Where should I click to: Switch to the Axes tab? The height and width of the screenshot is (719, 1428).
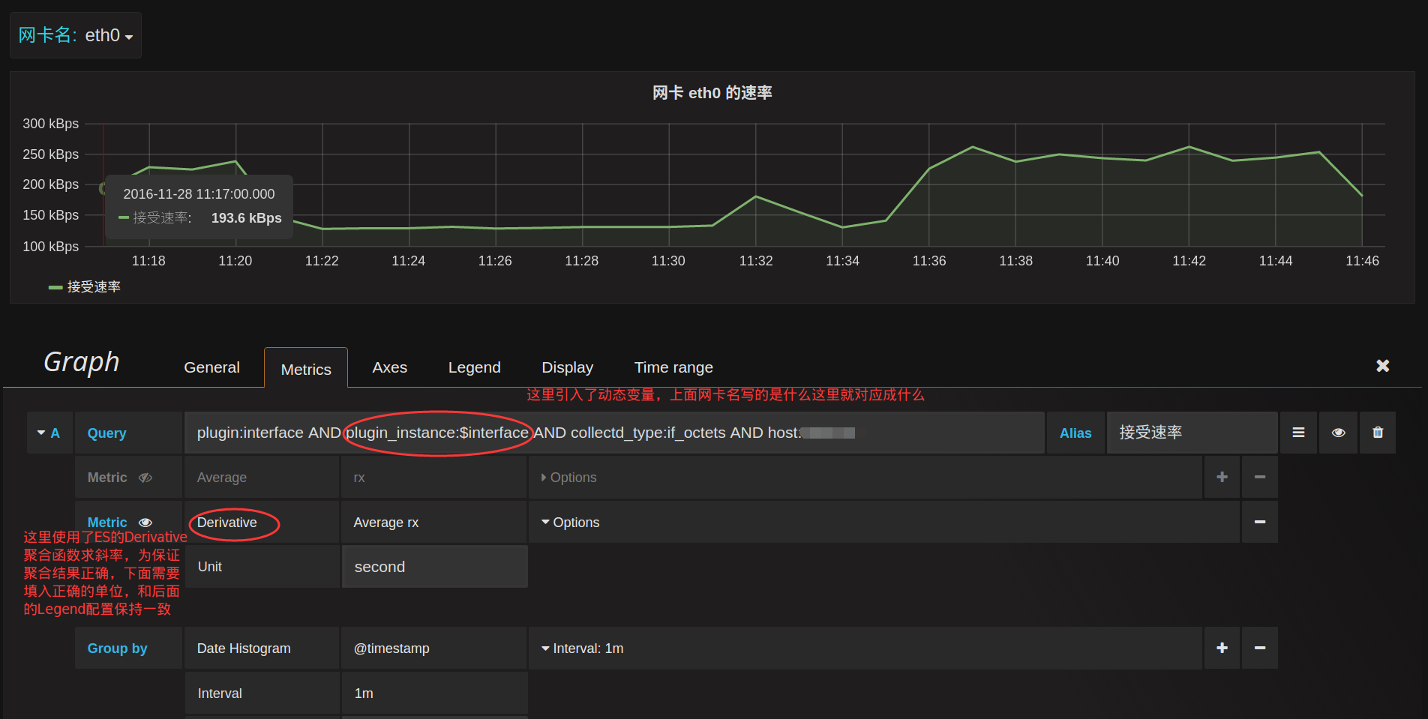(389, 367)
